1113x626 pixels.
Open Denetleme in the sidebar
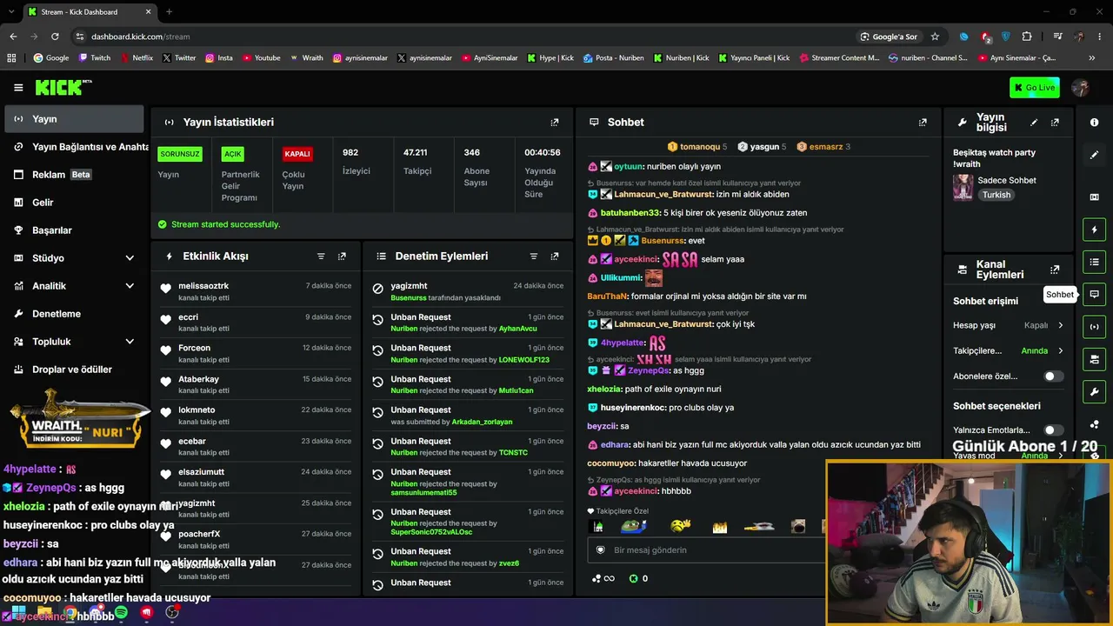pos(74,314)
